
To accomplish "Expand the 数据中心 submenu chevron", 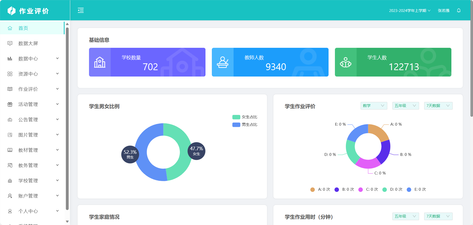I will [57, 58].
